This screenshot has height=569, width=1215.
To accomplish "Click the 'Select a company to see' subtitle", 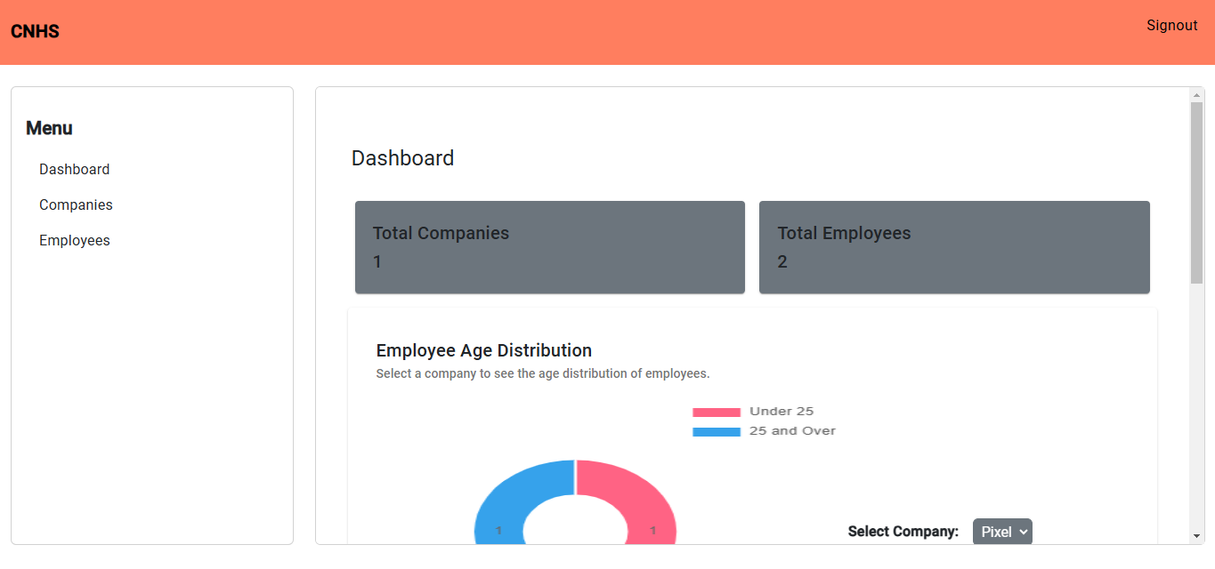I will (543, 373).
